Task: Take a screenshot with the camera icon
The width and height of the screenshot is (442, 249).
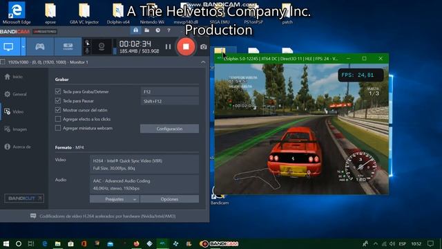Action: pos(203,47)
